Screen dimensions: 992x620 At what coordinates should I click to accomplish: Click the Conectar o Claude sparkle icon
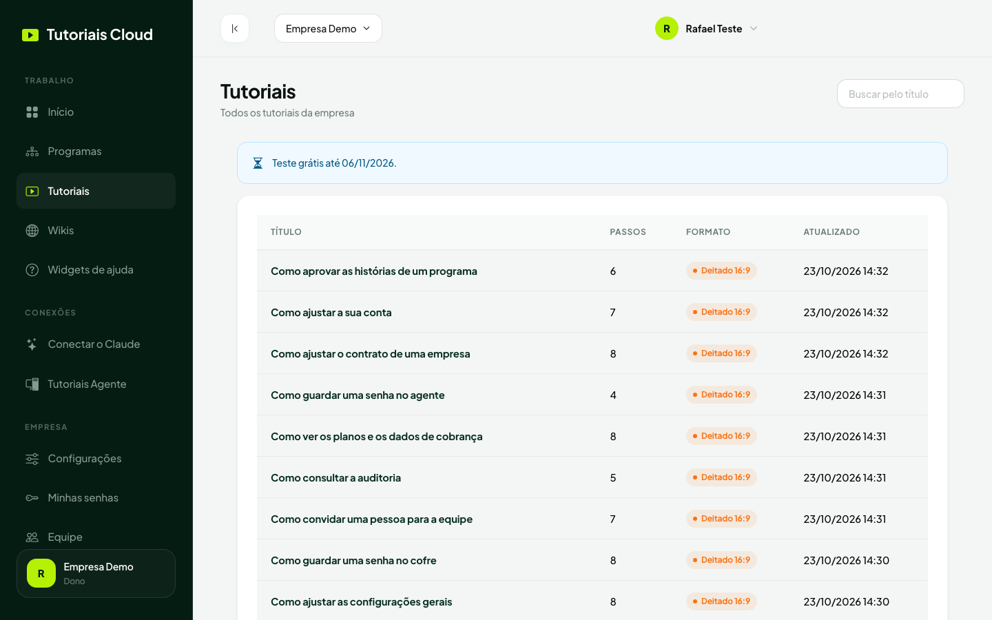[x=32, y=344]
